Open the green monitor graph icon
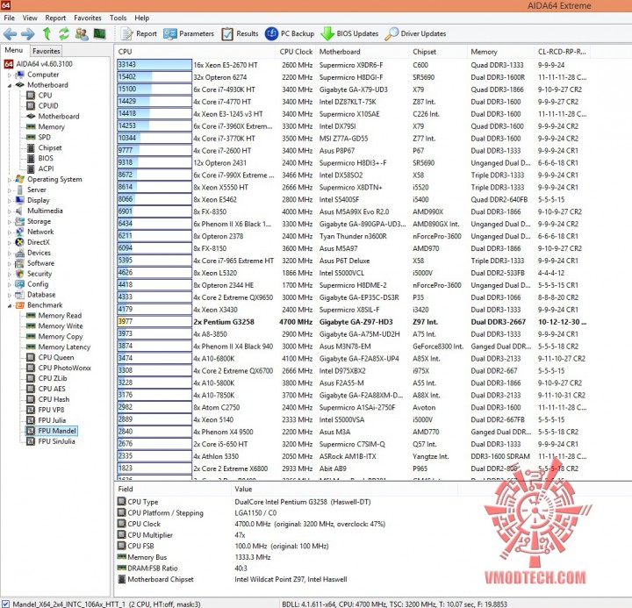The width and height of the screenshot is (632, 608). (x=99, y=34)
